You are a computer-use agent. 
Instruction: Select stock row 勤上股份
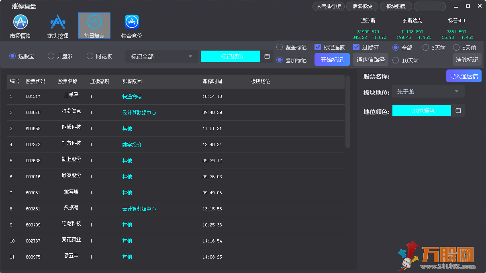[176, 161]
